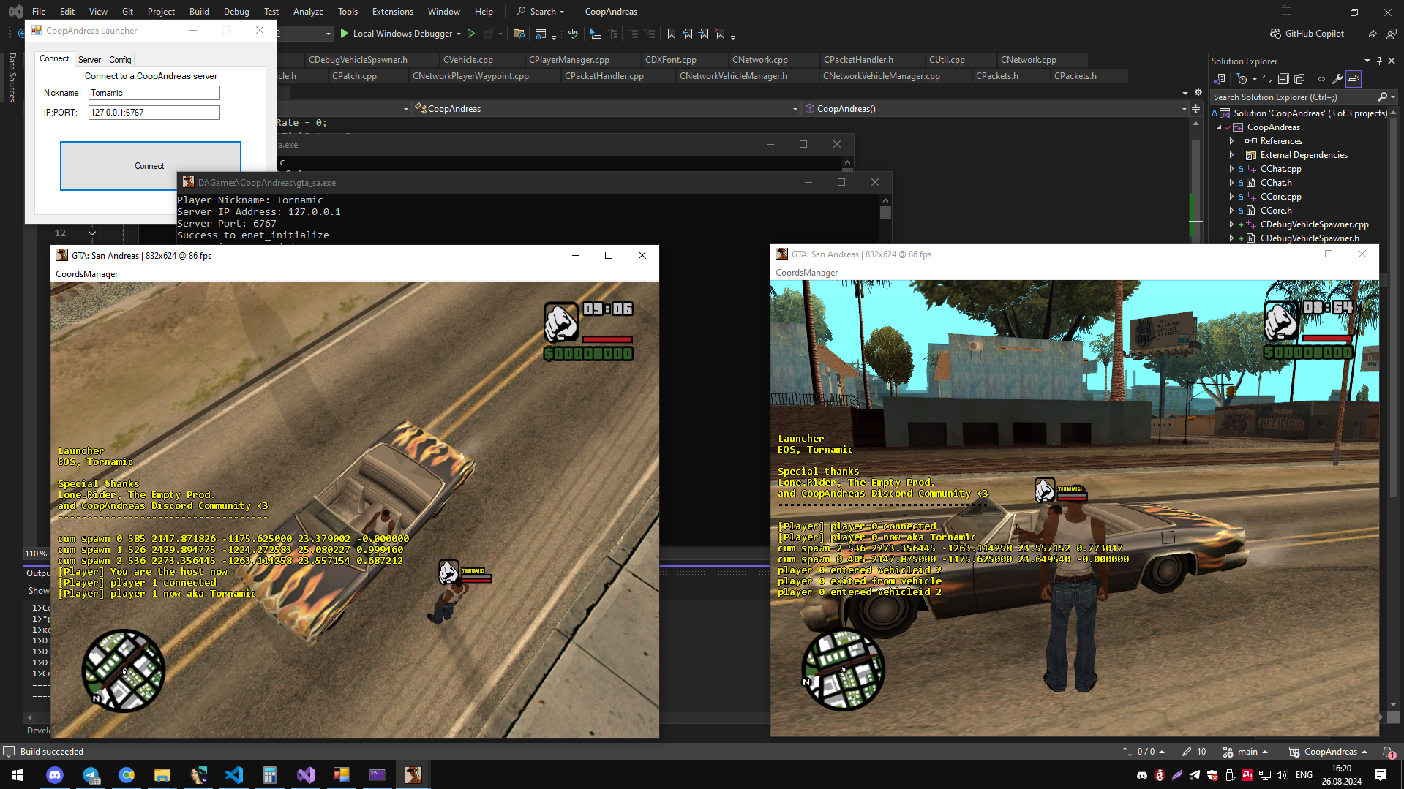Collapse the CoopAndreas project node
The image size is (1404, 789).
tap(1220, 127)
